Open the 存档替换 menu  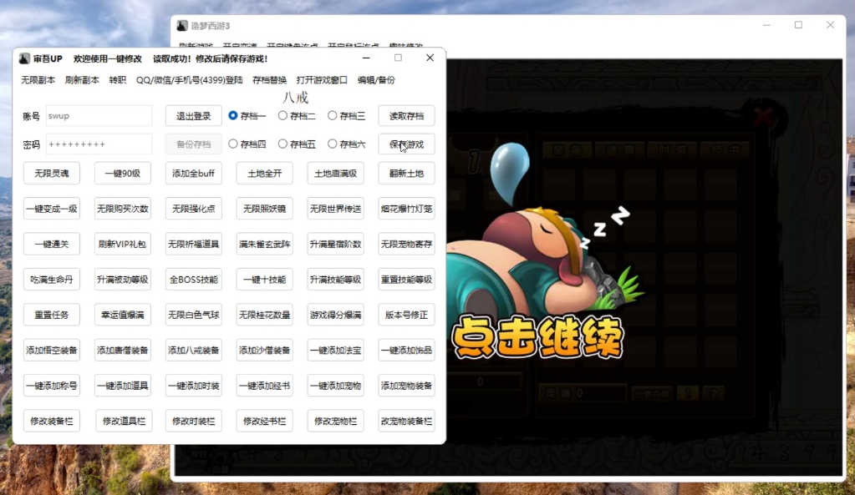(269, 80)
